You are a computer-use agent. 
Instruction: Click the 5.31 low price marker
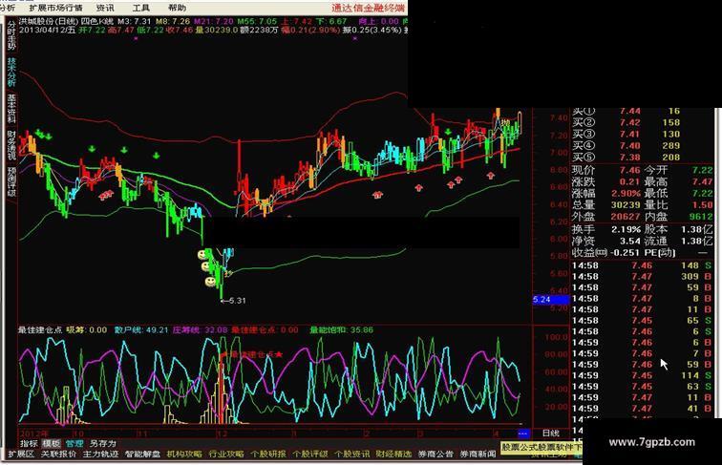[234, 301]
